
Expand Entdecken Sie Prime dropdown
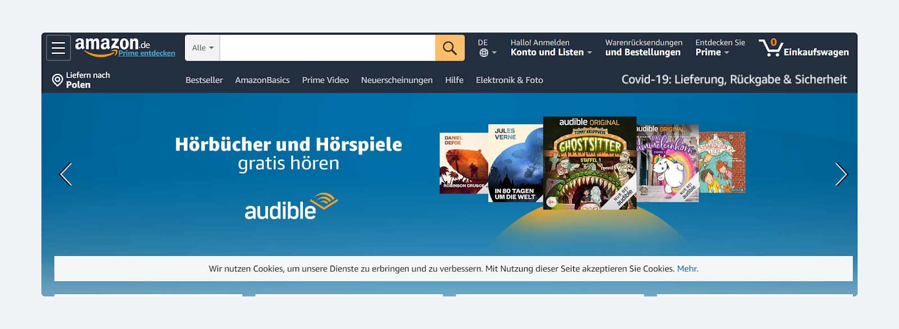[x=720, y=48]
